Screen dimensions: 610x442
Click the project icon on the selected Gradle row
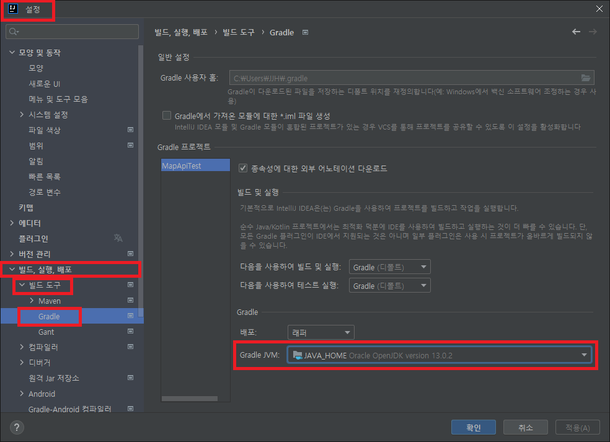(131, 316)
